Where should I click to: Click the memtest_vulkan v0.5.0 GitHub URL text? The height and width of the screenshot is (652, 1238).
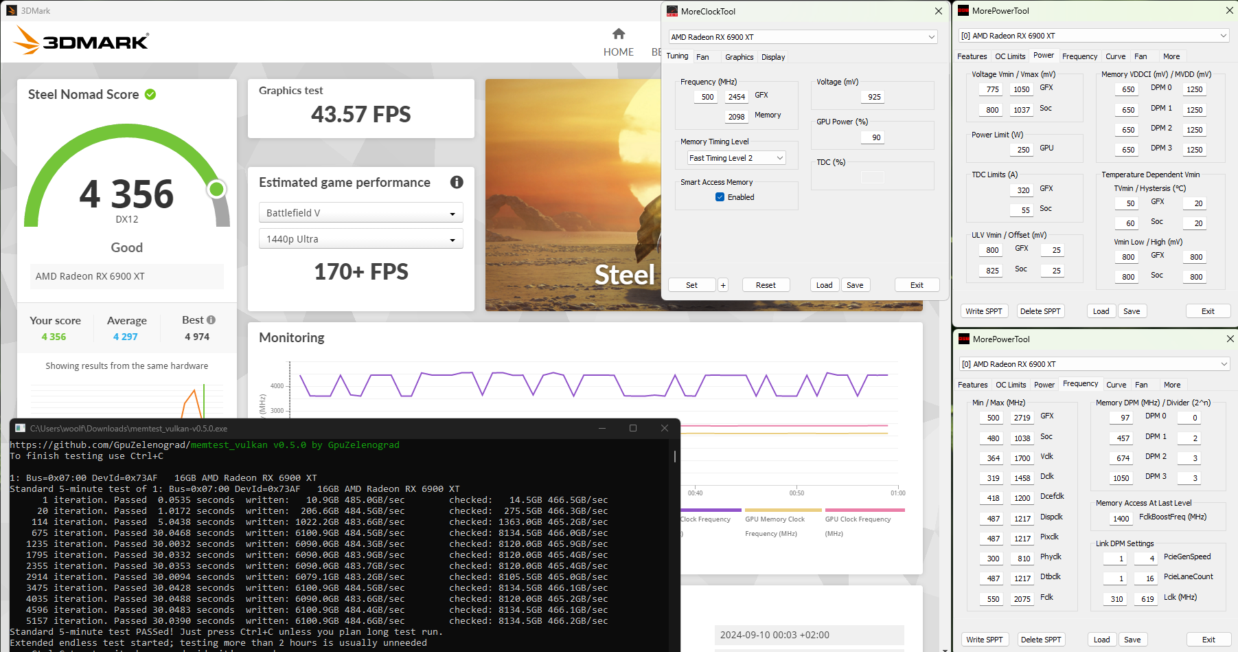tap(205, 445)
